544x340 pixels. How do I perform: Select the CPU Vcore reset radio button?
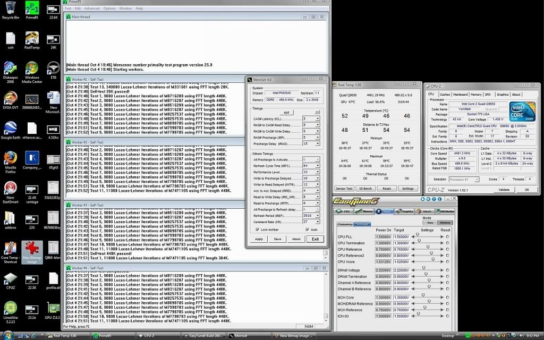[x=447, y=262]
